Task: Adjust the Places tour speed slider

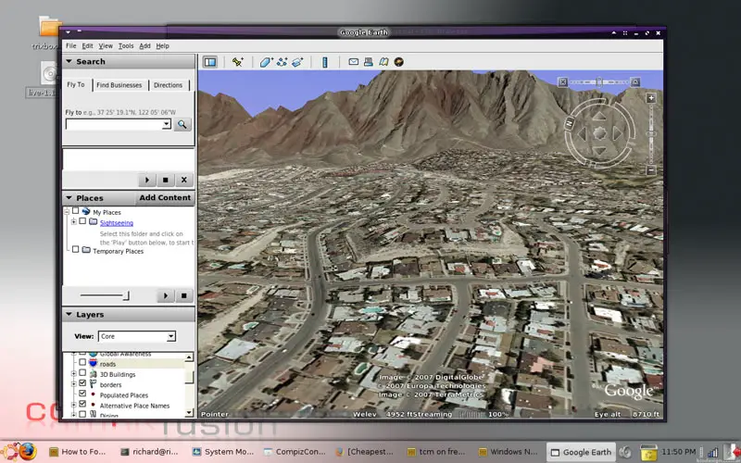Action: (126, 295)
